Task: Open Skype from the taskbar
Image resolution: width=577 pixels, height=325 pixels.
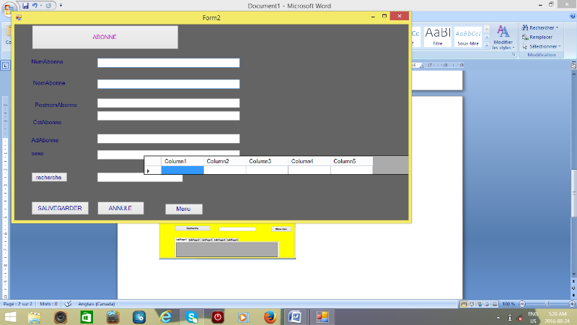Action: click(191, 317)
